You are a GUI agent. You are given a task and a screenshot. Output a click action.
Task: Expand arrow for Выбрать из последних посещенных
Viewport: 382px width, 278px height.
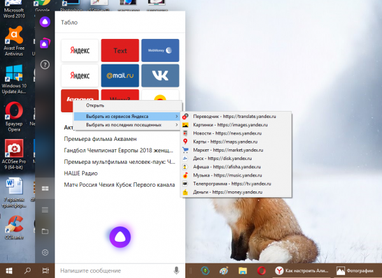tap(176, 125)
